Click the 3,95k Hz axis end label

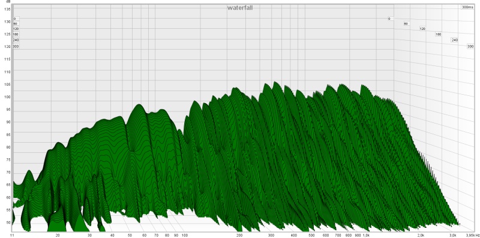[473, 235]
